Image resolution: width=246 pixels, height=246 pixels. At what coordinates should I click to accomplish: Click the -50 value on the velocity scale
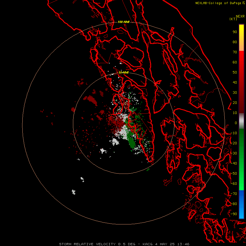[234, 174]
